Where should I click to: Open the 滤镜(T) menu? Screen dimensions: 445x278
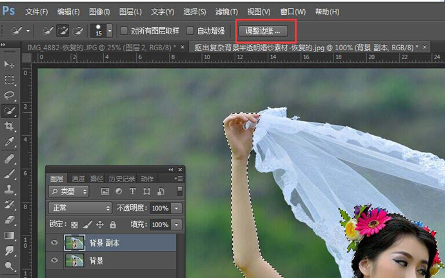click(x=226, y=12)
